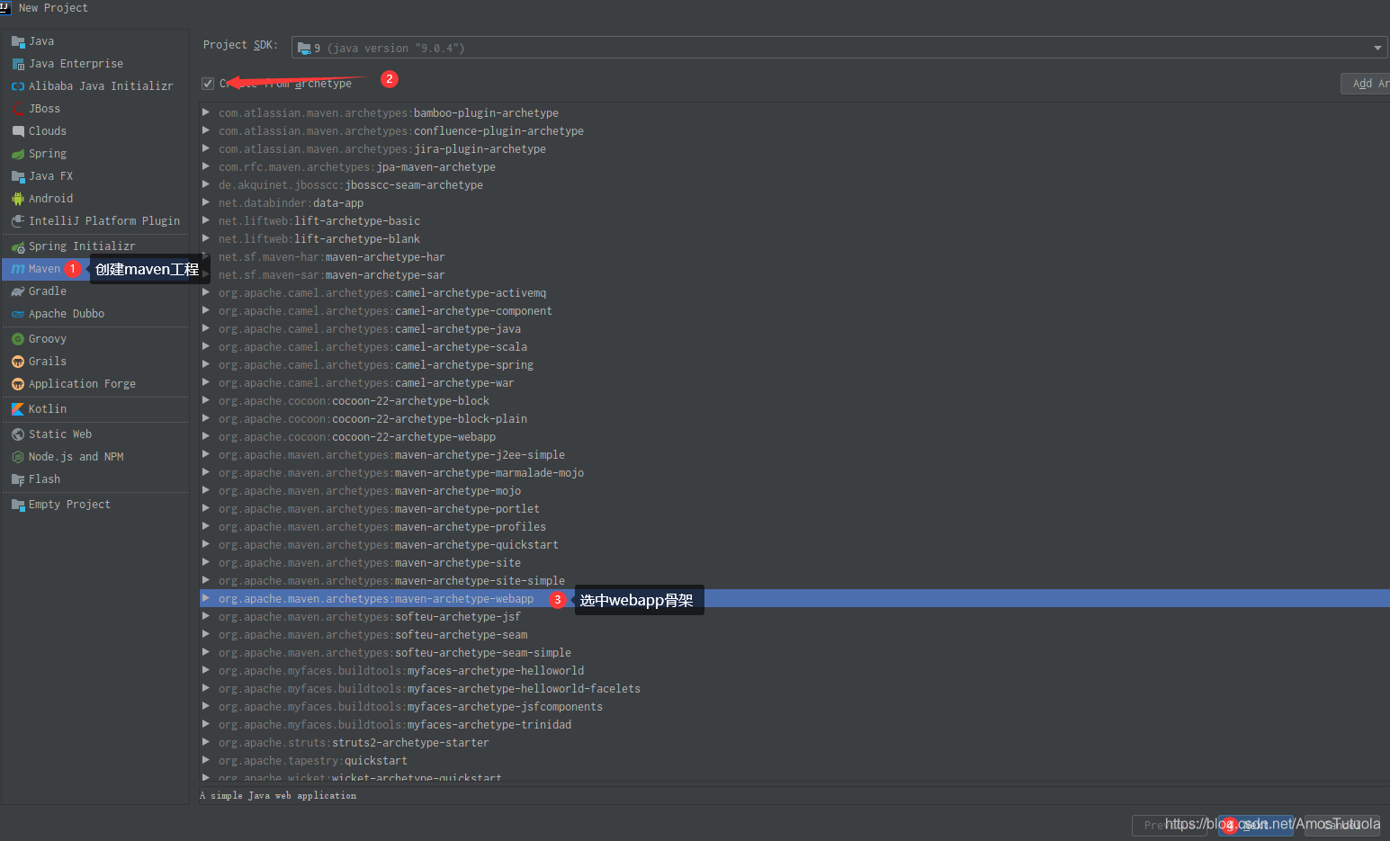Select maven-archetype-site-simple row
1390x841 pixels.
[x=794, y=581]
